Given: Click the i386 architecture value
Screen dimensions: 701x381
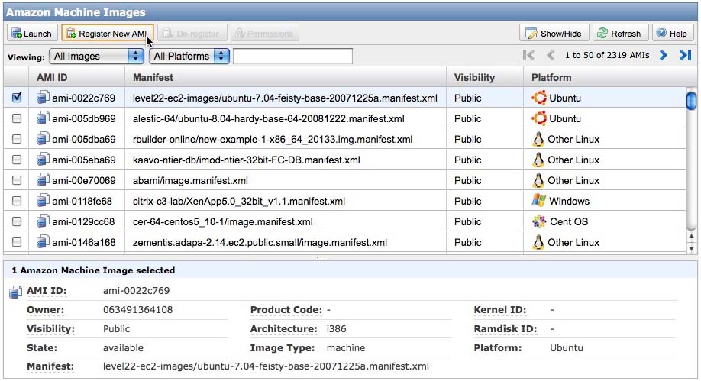Looking at the screenshot, I should coord(336,328).
